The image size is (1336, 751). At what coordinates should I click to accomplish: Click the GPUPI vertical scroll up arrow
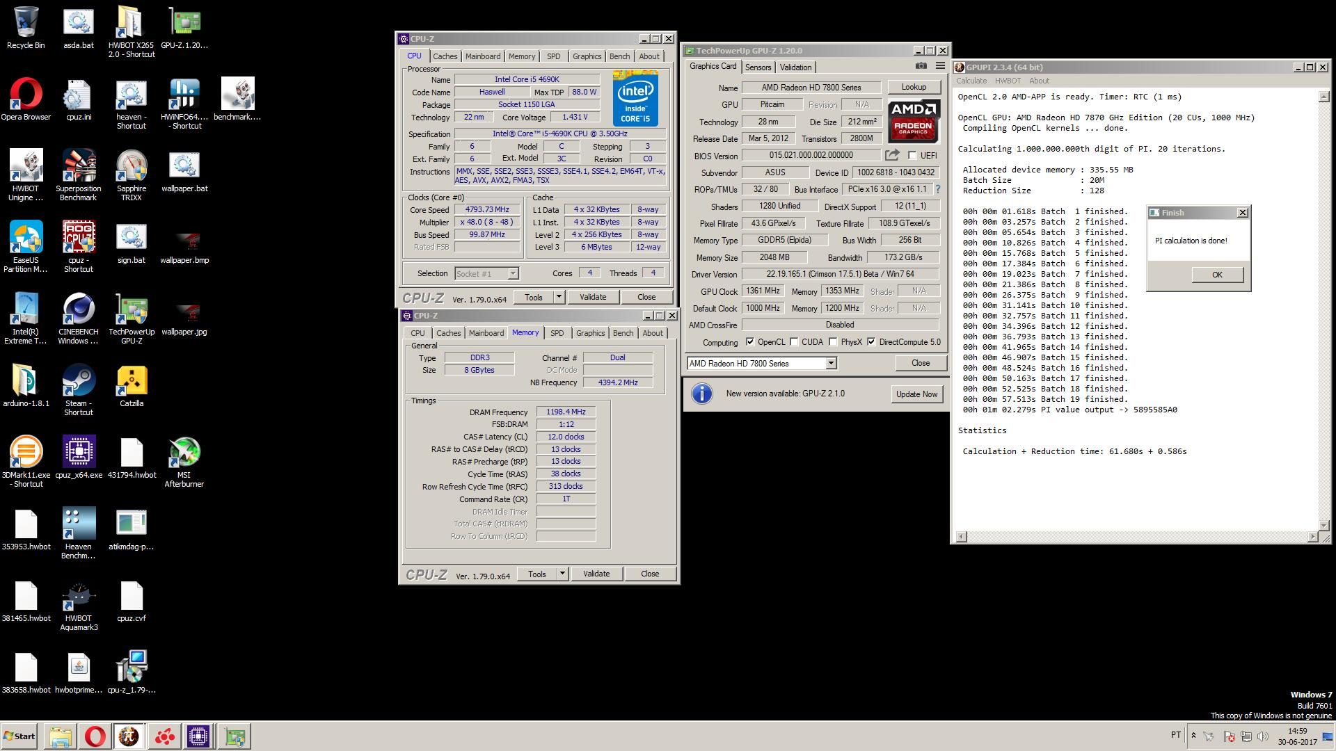point(1323,97)
